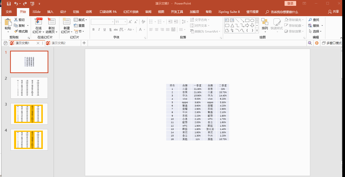Toggle Center paragraph alignment
Viewport: 345px width, 177px height.
point(157,29)
